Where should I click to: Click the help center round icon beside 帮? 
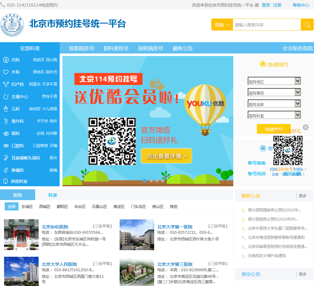pos(263,148)
